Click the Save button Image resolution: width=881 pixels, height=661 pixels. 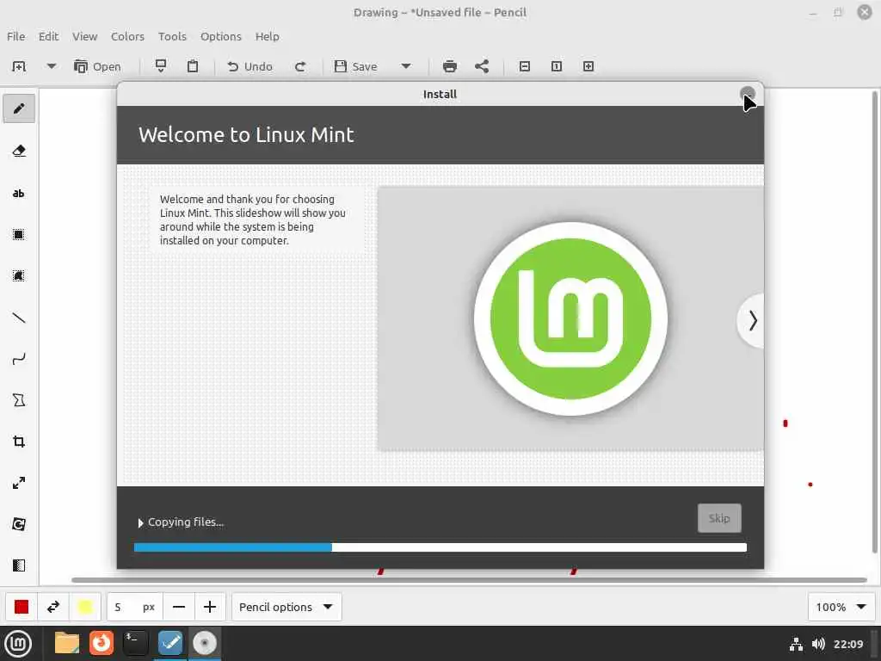355,66
